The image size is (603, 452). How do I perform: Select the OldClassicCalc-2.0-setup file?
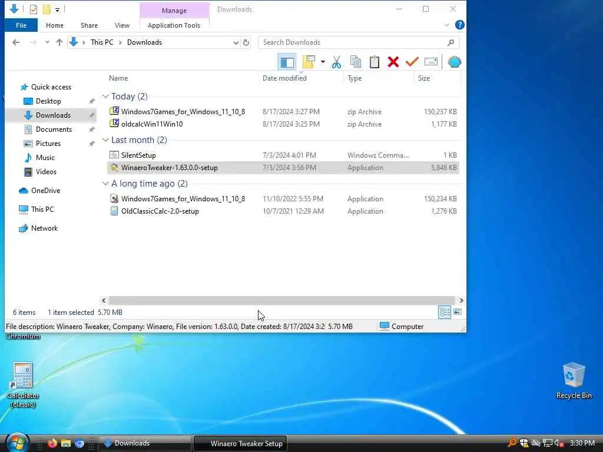[x=283, y=211]
